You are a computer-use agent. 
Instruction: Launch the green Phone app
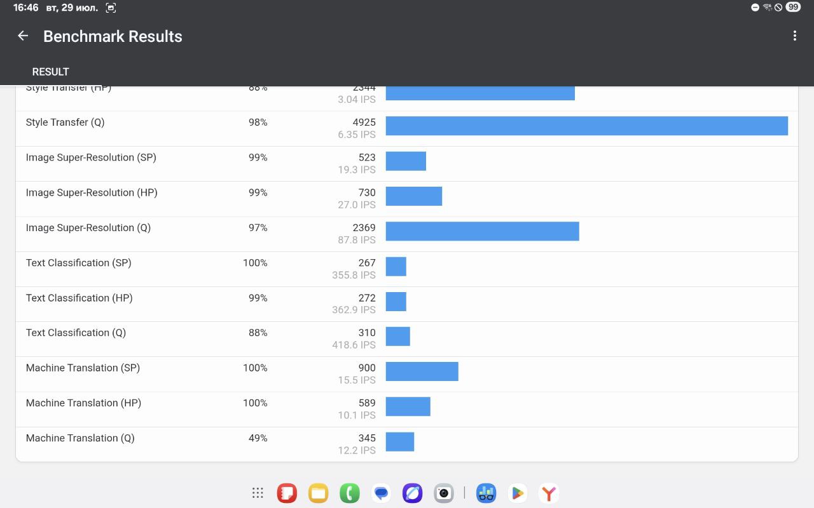tap(349, 493)
